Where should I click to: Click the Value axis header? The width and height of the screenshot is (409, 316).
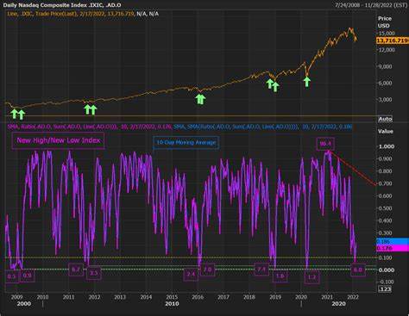tap(385, 132)
